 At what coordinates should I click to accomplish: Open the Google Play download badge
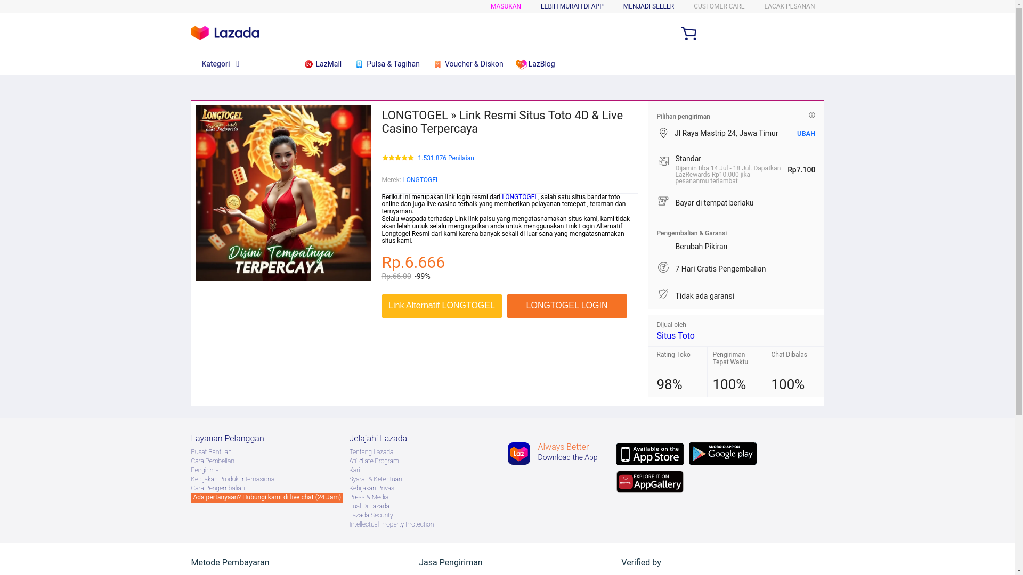click(x=722, y=454)
